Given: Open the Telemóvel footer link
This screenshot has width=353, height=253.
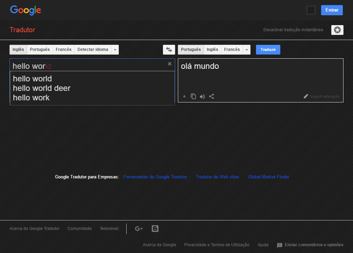Looking at the screenshot, I should coord(109,229).
